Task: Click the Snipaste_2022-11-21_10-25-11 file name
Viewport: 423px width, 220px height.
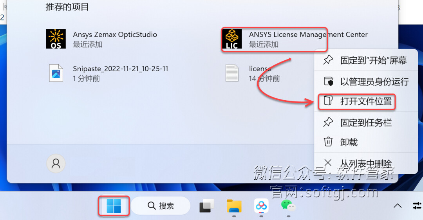Action: [120, 69]
